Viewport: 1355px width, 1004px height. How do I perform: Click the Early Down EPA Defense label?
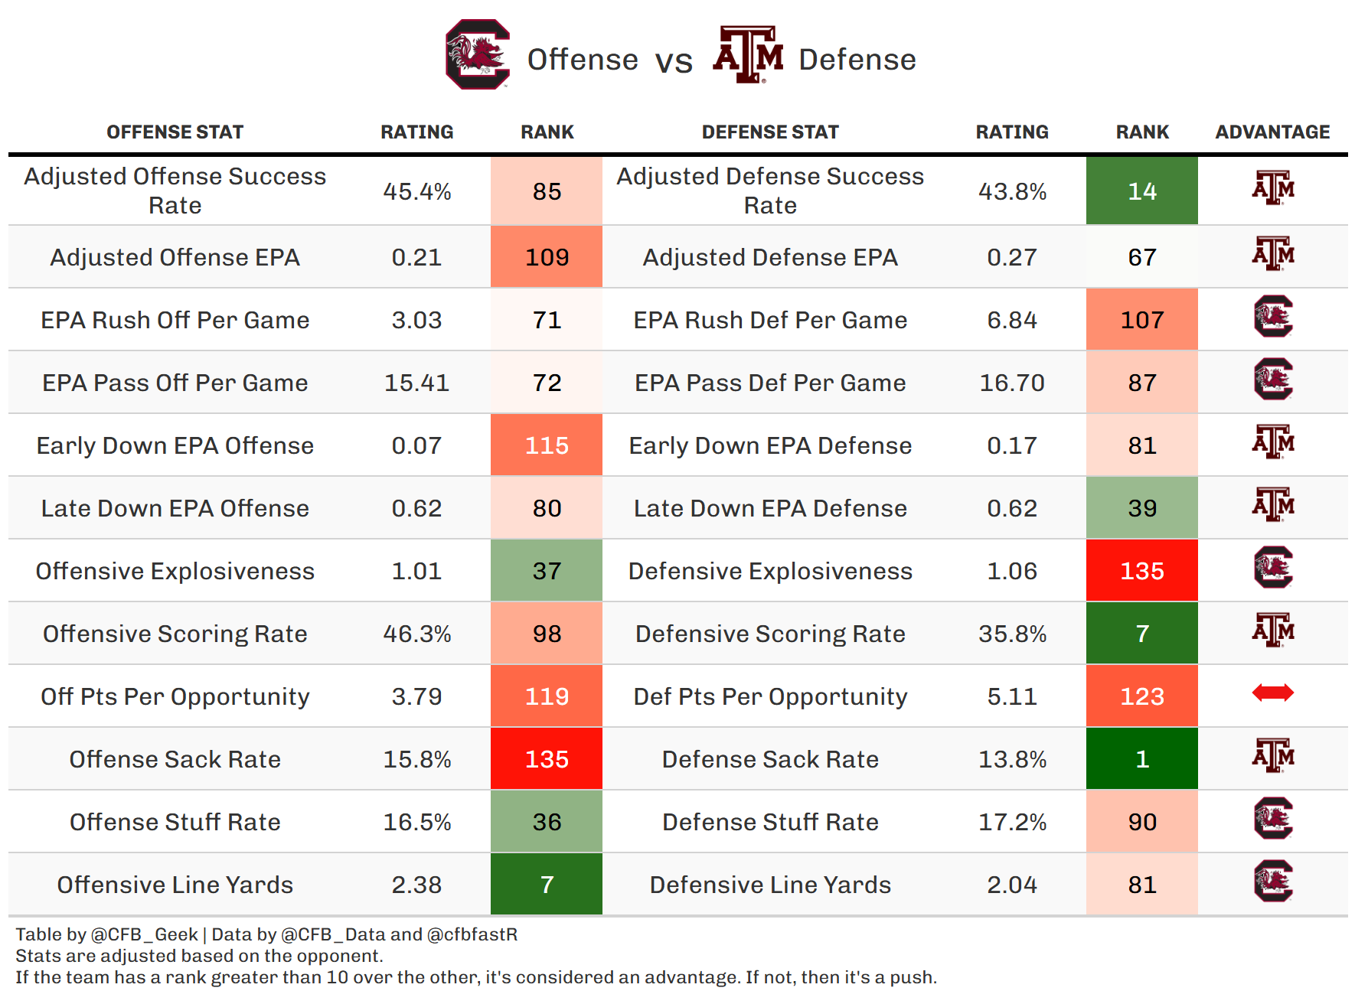tap(770, 446)
